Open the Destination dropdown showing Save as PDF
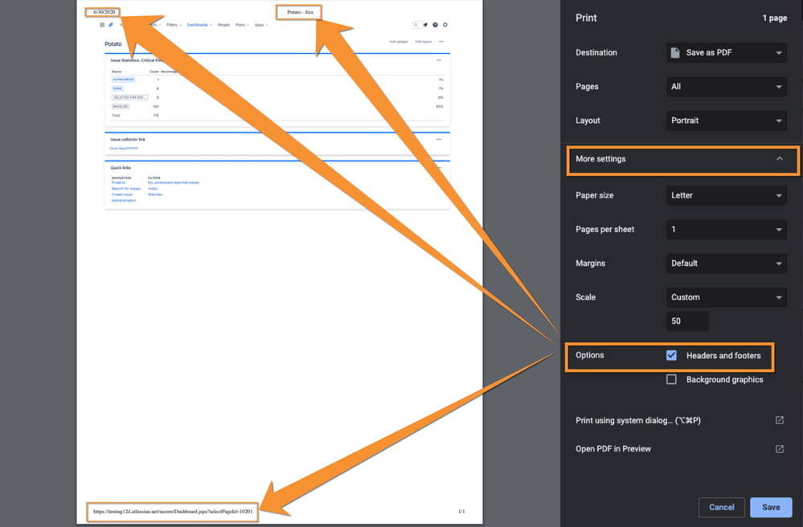This screenshot has width=803, height=527. point(726,53)
